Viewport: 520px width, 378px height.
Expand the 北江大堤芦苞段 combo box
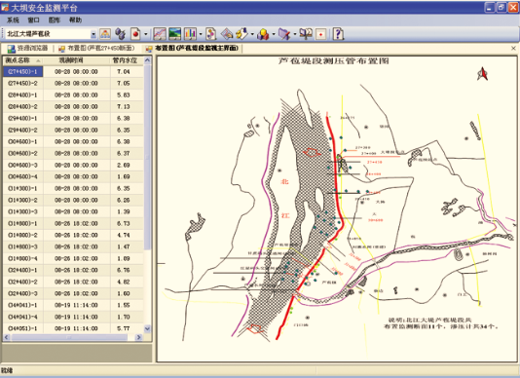(x=93, y=34)
